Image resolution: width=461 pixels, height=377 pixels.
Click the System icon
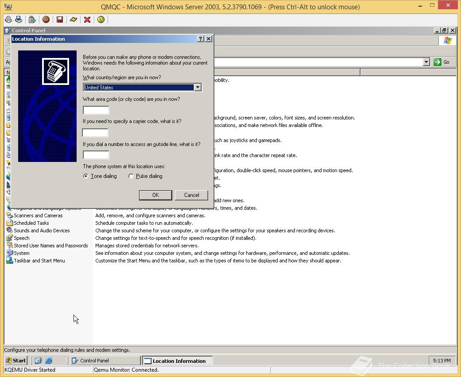(9, 253)
